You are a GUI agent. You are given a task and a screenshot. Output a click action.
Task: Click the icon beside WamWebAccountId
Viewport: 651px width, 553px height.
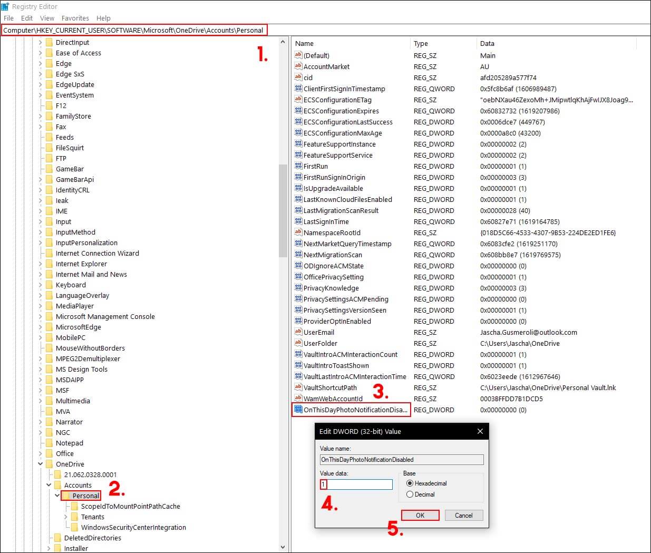(298, 399)
